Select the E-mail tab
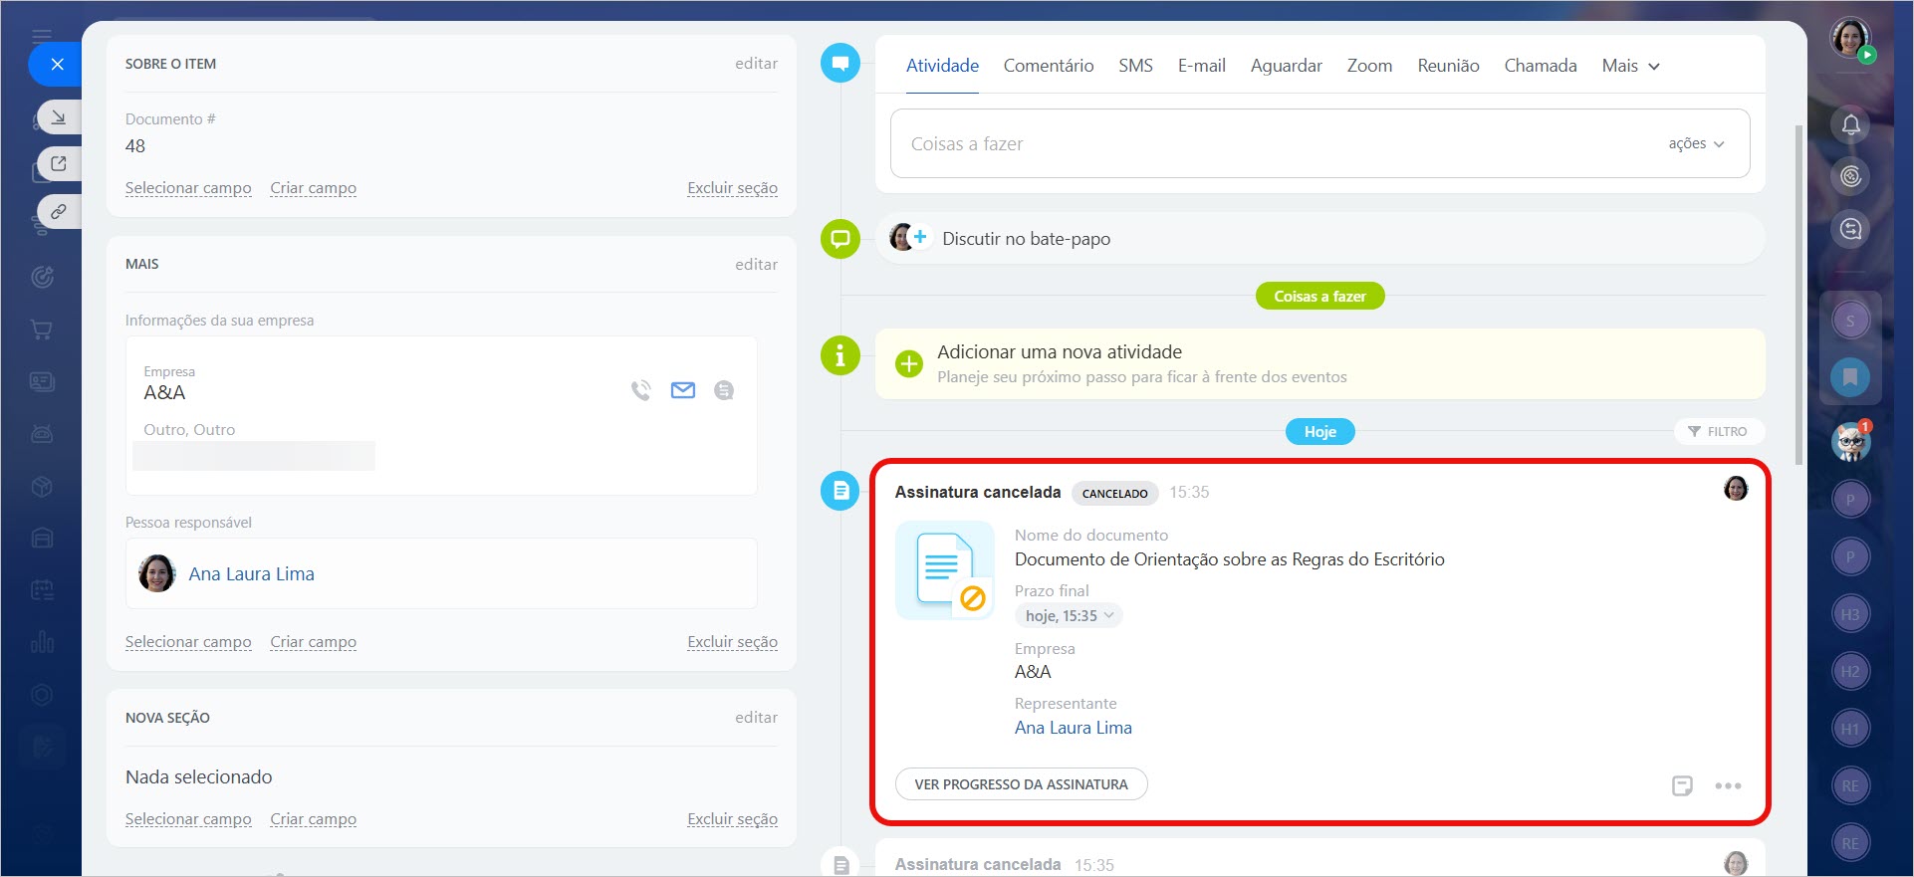This screenshot has width=1914, height=877. click(x=1201, y=66)
